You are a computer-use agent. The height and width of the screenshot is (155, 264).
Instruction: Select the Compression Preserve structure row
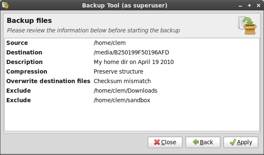pos(132,71)
